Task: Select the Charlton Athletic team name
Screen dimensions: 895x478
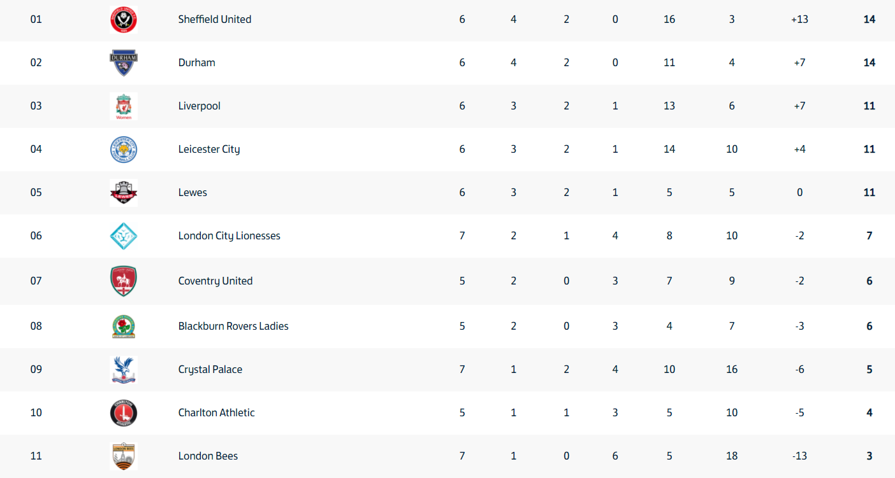Action: [x=217, y=412]
